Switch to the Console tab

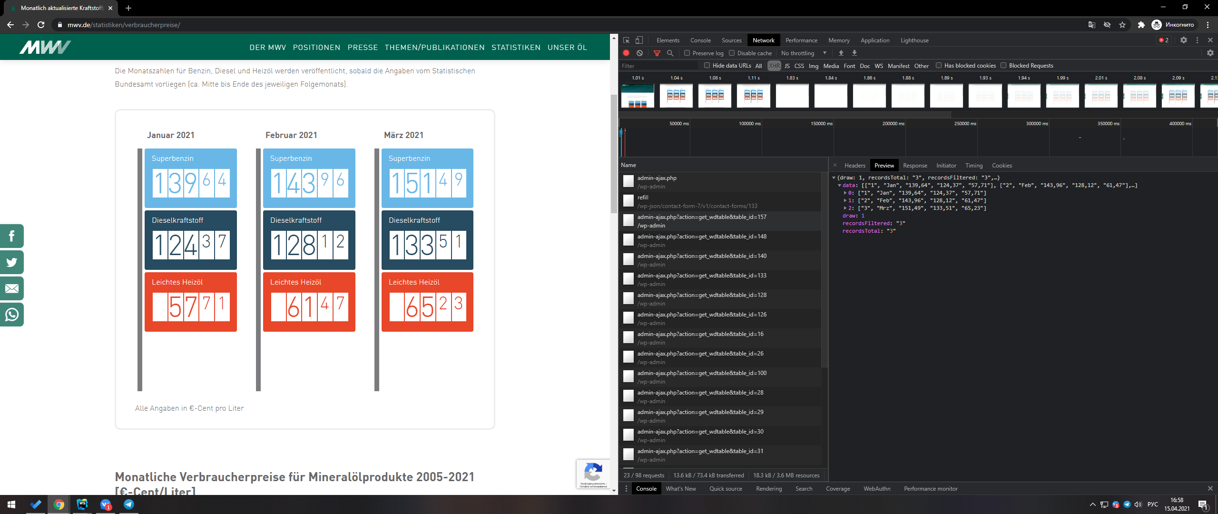[x=700, y=40]
